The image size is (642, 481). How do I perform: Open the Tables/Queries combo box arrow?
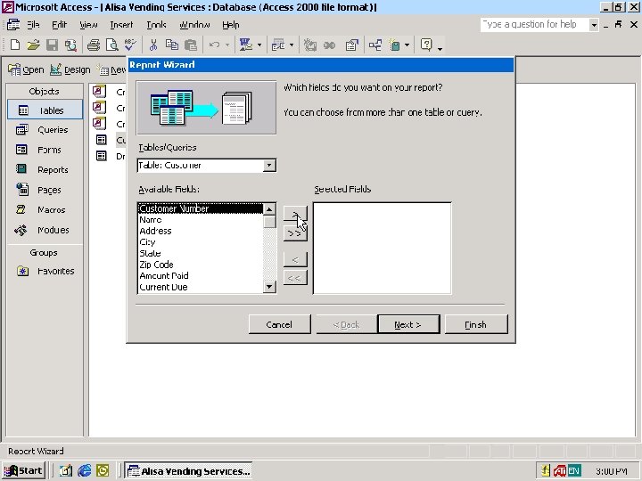coord(269,166)
